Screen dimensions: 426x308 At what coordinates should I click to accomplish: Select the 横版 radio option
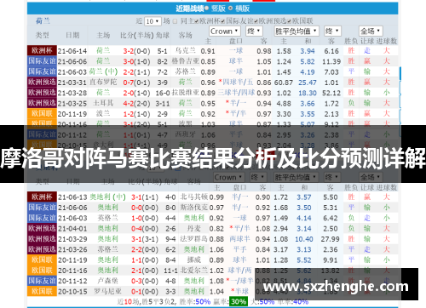pos(230,9)
